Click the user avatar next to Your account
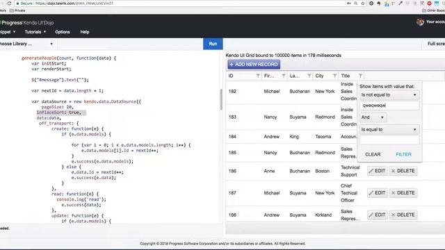 [x=420, y=22]
